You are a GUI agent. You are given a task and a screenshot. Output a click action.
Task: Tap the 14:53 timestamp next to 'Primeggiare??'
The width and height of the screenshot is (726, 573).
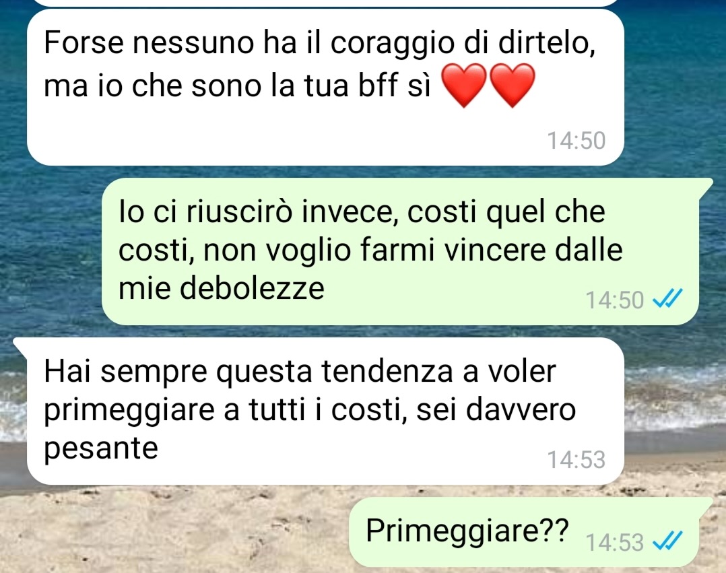(615, 542)
